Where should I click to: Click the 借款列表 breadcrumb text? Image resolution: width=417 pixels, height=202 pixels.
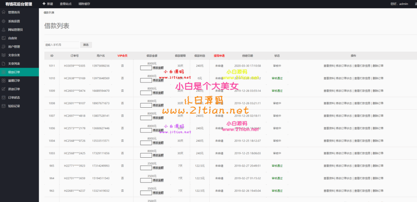[49, 13]
